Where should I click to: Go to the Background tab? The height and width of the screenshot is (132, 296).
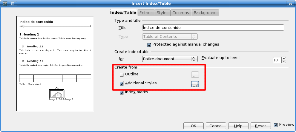[x=205, y=13]
